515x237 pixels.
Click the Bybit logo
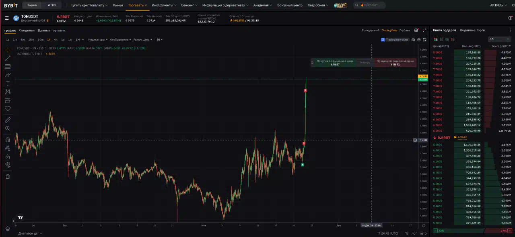[10, 5]
